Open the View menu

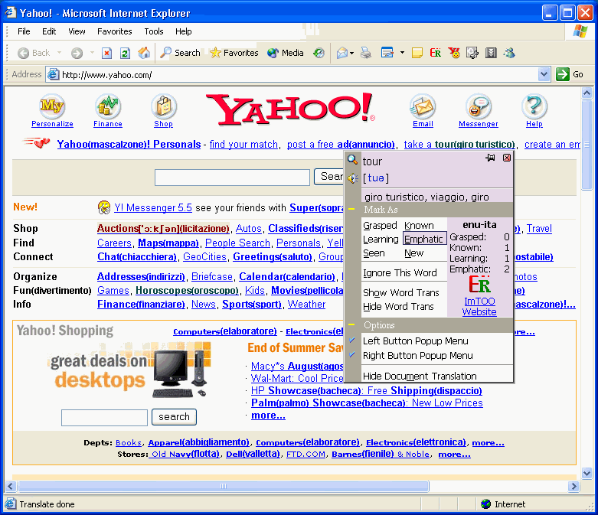tap(77, 31)
